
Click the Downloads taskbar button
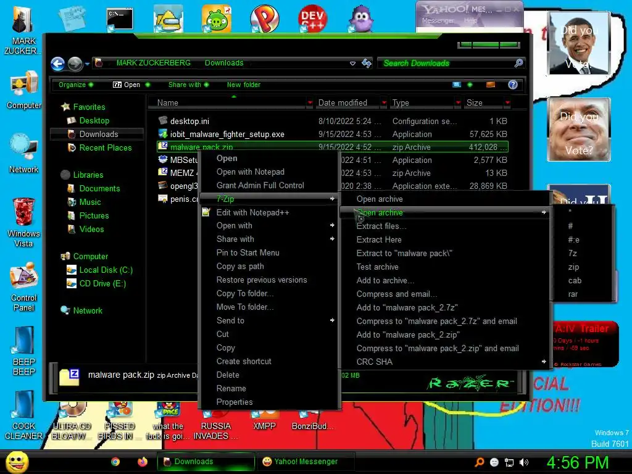[x=206, y=462]
